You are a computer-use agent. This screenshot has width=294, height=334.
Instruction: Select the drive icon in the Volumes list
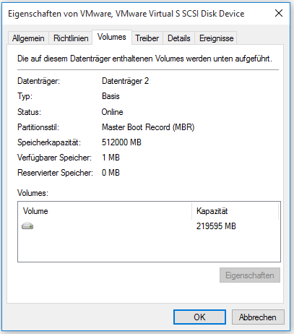[x=27, y=226]
